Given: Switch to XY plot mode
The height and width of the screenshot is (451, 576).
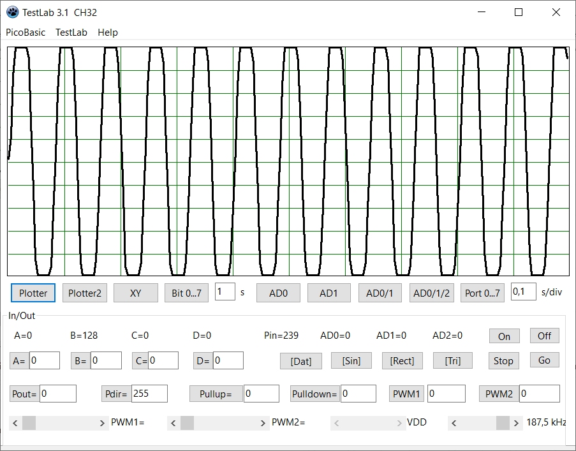Looking at the screenshot, I should (135, 293).
